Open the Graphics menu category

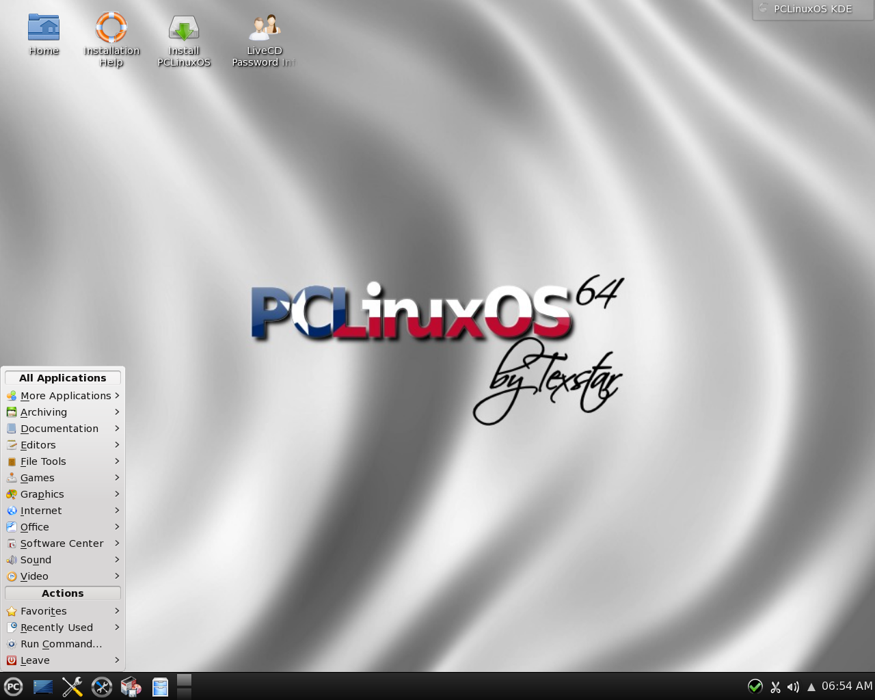coord(63,494)
